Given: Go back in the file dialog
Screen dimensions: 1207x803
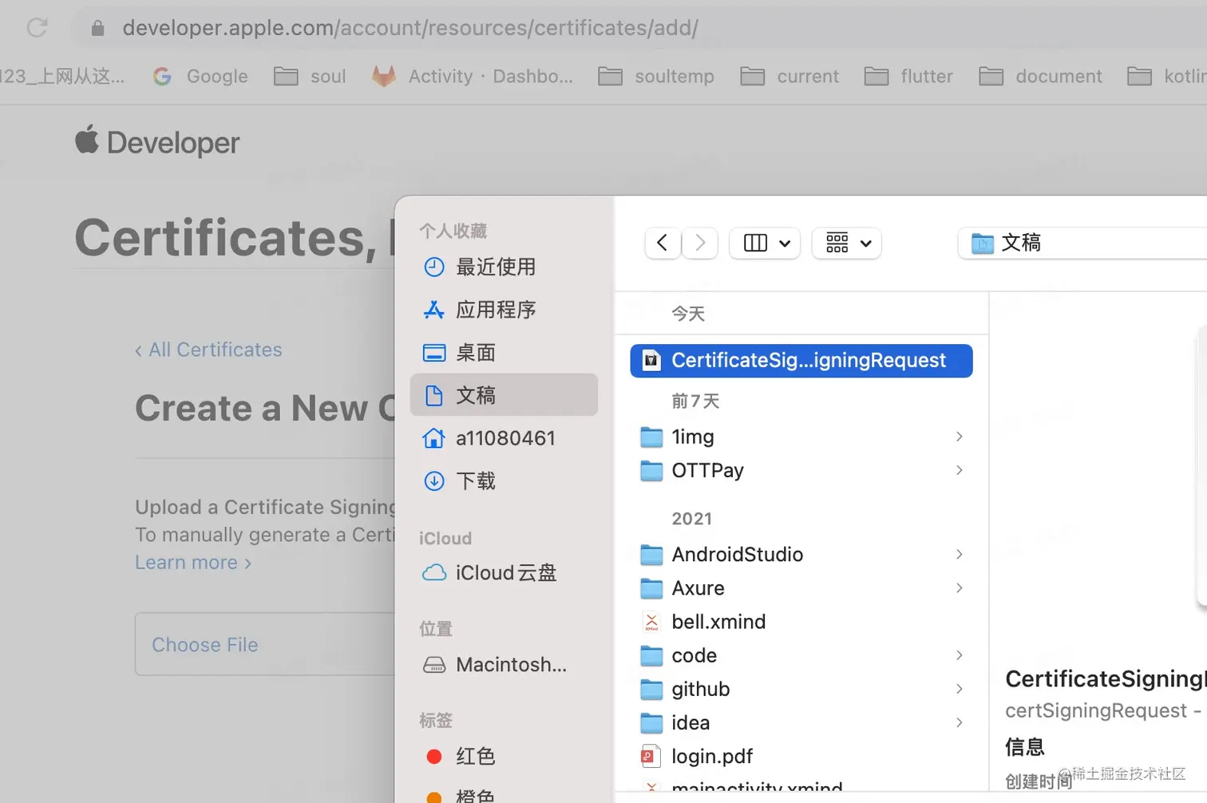Looking at the screenshot, I should (663, 243).
